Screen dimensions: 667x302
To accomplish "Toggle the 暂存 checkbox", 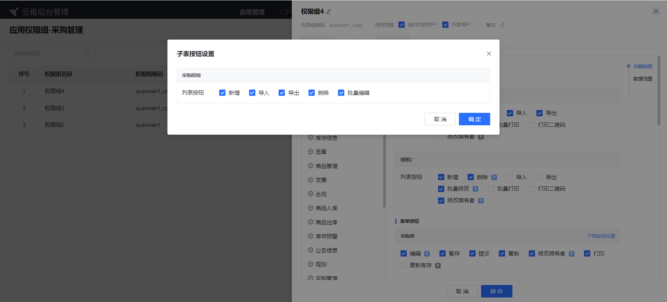I will coord(443,253).
